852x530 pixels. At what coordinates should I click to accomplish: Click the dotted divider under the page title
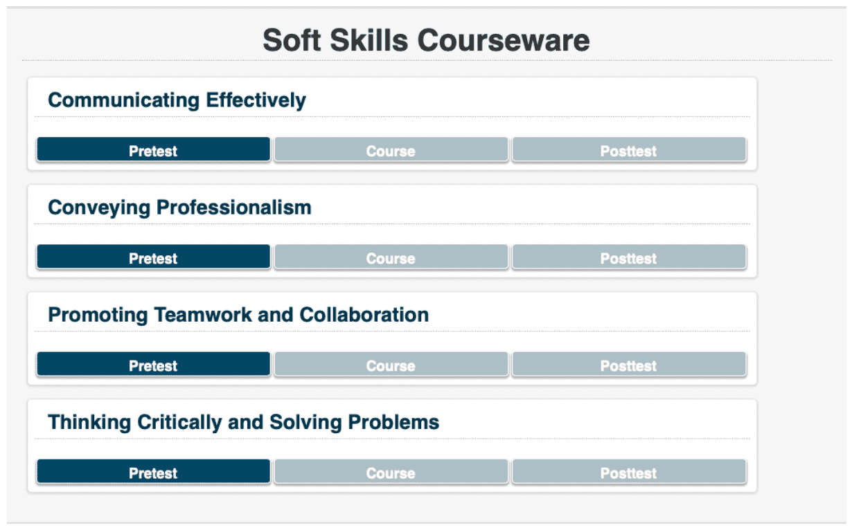427,61
